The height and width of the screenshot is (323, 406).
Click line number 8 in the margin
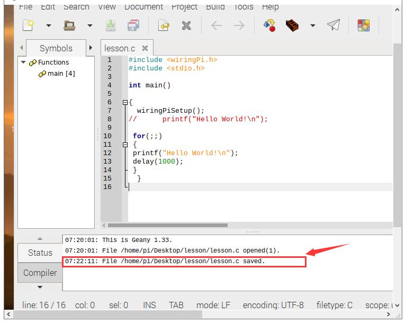click(110, 119)
